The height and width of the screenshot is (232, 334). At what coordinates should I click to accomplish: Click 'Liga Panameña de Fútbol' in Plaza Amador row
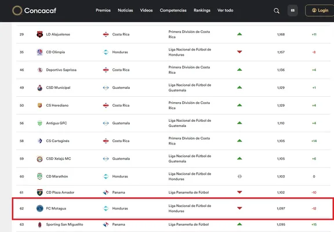188,193
